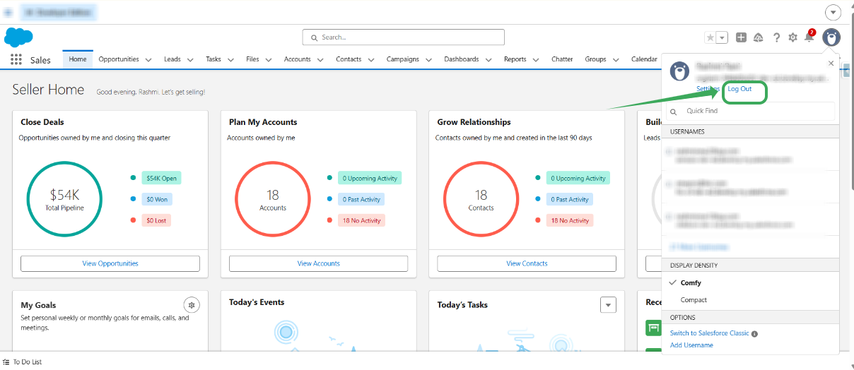Open the Reports tab

pyautogui.click(x=515, y=59)
